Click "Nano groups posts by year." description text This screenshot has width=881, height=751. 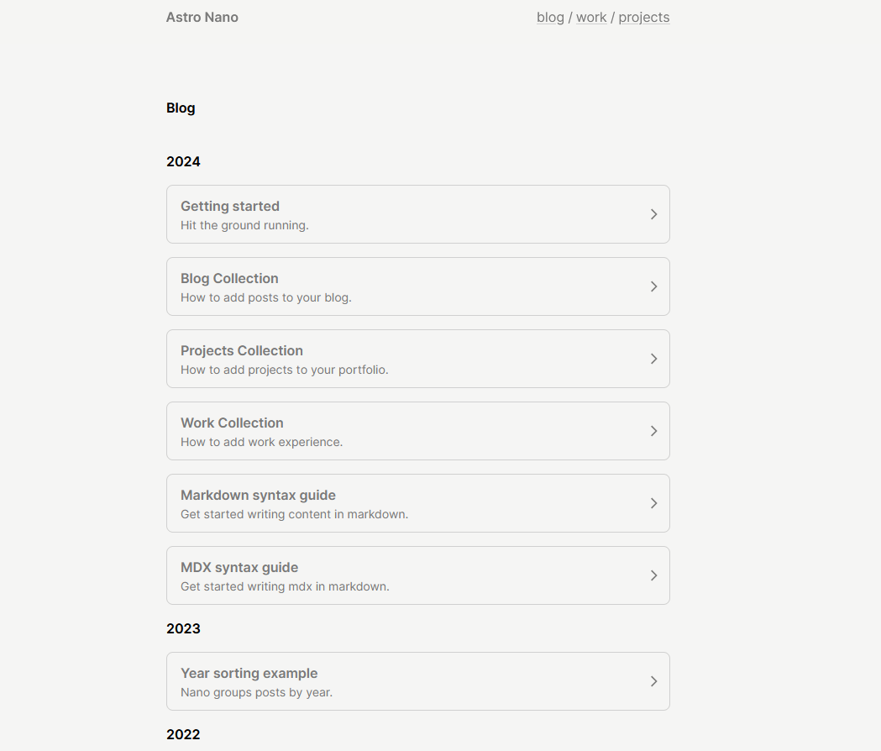(x=256, y=692)
